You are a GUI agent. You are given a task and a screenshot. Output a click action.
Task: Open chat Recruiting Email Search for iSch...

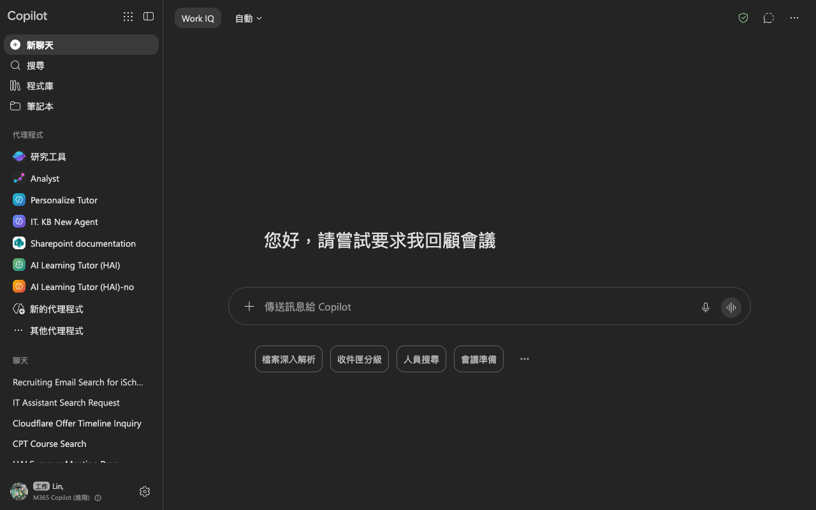coord(81,382)
